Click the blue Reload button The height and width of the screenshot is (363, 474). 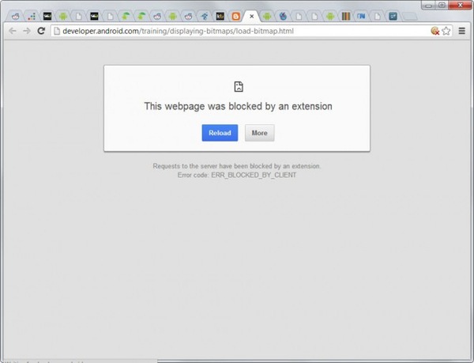220,133
